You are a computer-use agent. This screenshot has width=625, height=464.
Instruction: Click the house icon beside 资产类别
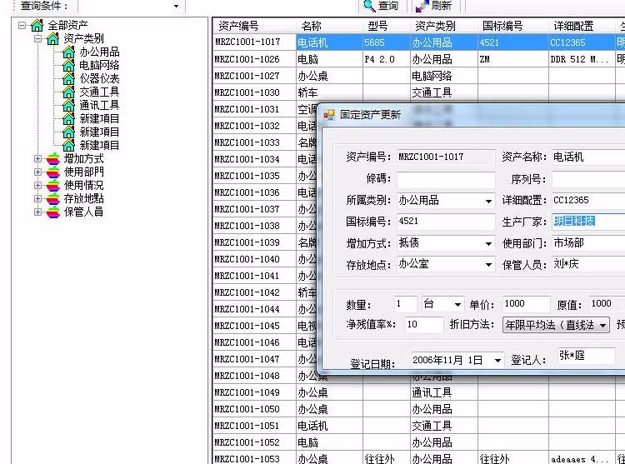(x=52, y=38)
